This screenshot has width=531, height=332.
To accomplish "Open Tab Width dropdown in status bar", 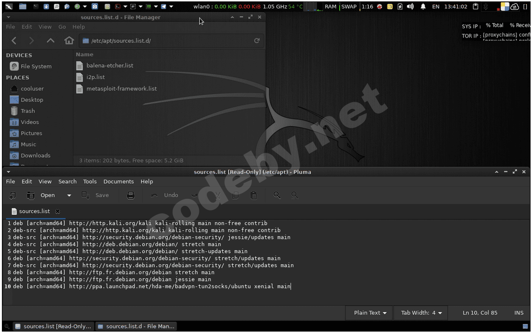I will pos(421,313).
